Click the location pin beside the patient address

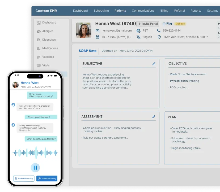pos(159,37)
